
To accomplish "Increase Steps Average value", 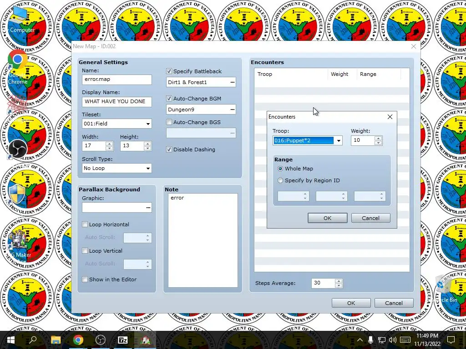I will pos(339,281).
